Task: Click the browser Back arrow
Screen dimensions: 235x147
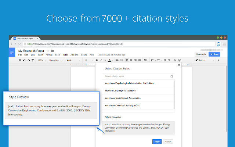Action: click(x=11, y=44)
